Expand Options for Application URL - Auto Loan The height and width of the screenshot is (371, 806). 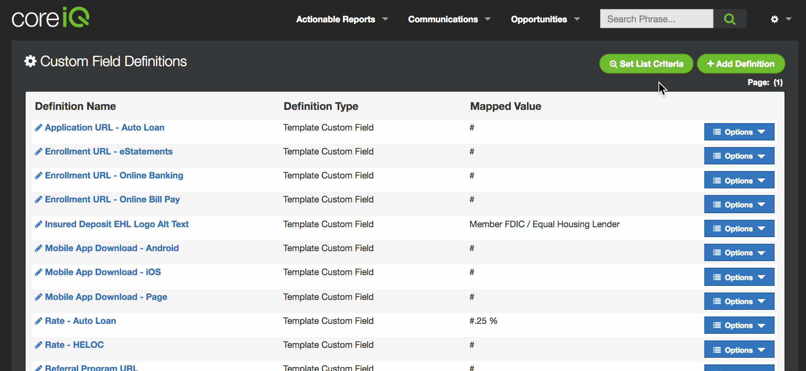tap(739, 132)
